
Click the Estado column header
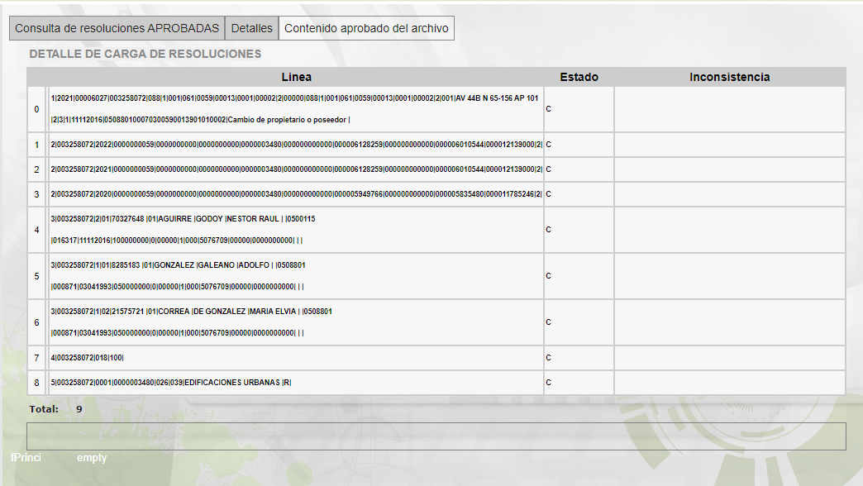(579, 77)
